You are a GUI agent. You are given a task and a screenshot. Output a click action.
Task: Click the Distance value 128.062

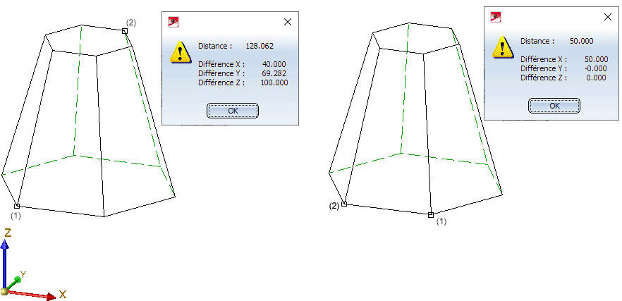(x=260, y=46)
